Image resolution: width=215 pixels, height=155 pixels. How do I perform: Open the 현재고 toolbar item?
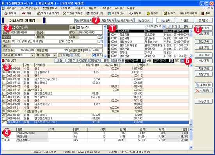170,13
